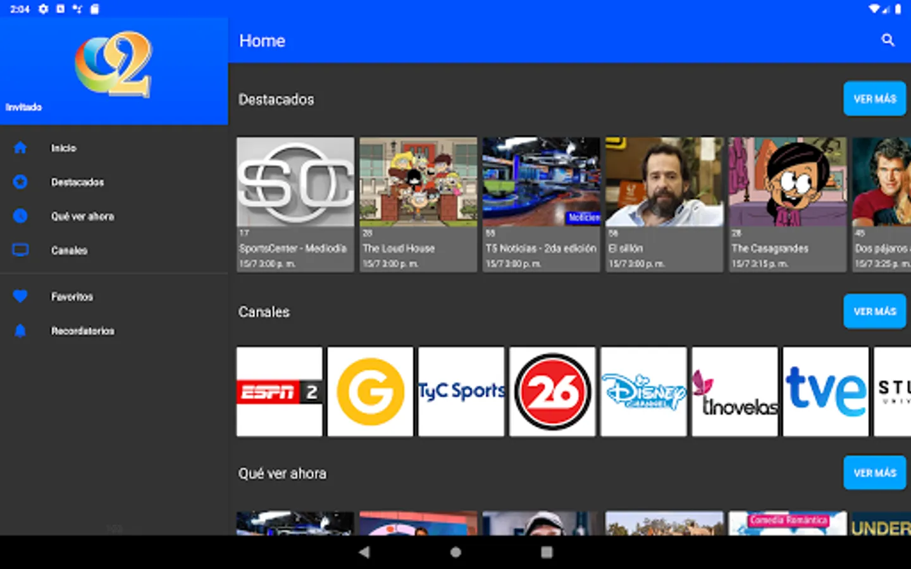Click the Invitado user label
Image resolution: width=911 pixels, height=569 pixels.
24,107
